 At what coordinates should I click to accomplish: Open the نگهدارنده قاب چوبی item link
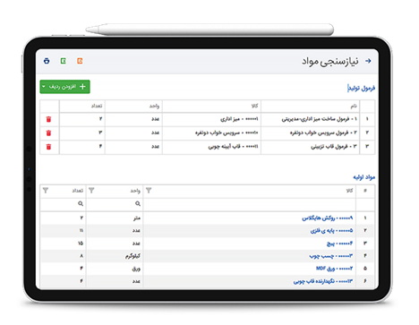(x=323, y=281)
